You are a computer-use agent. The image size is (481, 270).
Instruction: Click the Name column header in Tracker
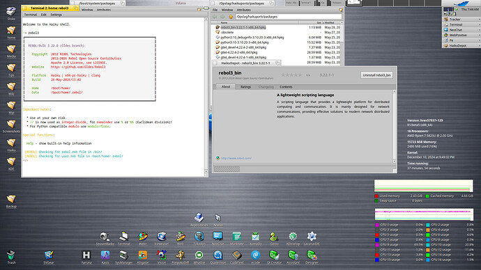pos(258,23)
